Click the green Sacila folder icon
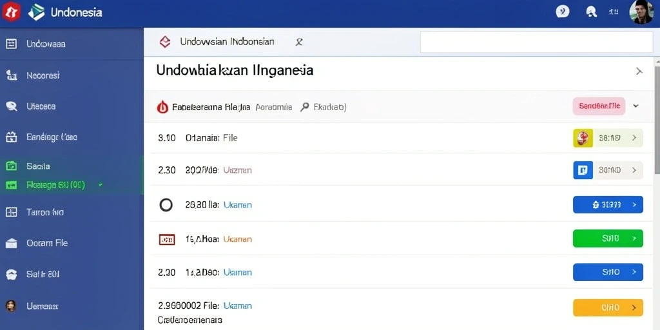The width and height of the screenshot is (660, 330). point(12,166)
